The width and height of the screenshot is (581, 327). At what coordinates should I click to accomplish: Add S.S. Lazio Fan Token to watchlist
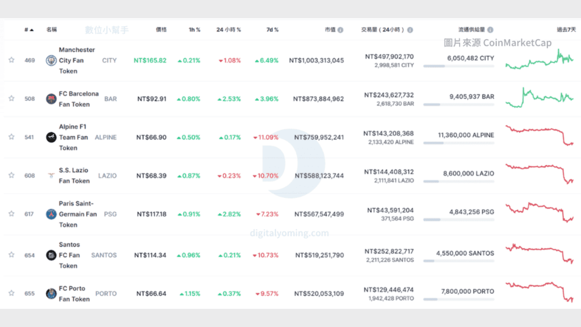tap(11, 175)
